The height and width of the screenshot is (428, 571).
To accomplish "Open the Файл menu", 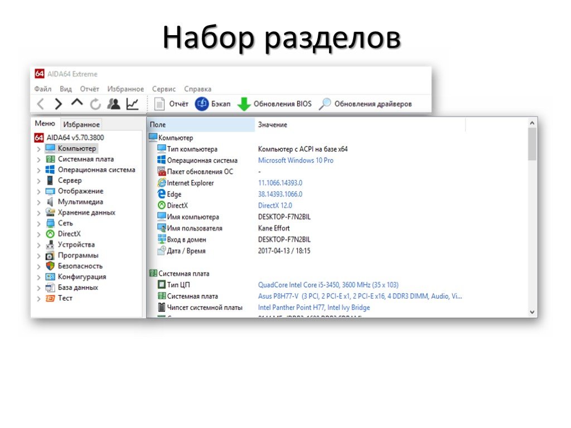I will [42, 89].
